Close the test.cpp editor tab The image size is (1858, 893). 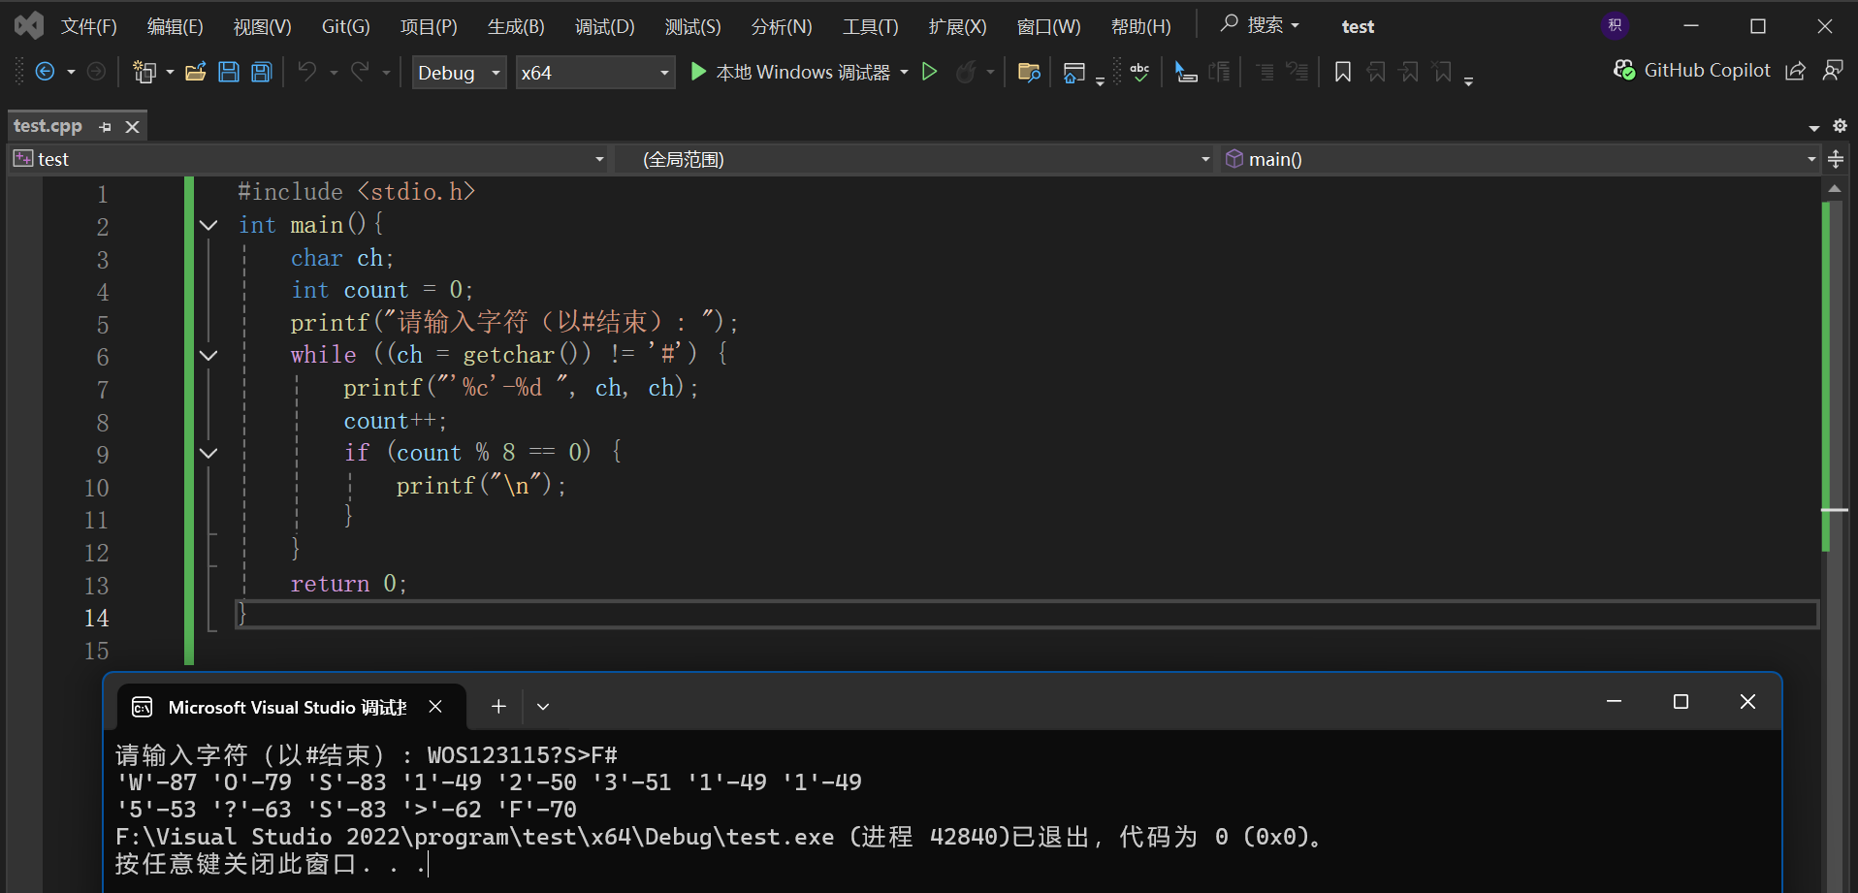pos(133,127)
